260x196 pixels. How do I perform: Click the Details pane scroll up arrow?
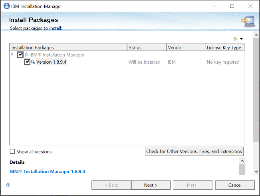242,161
